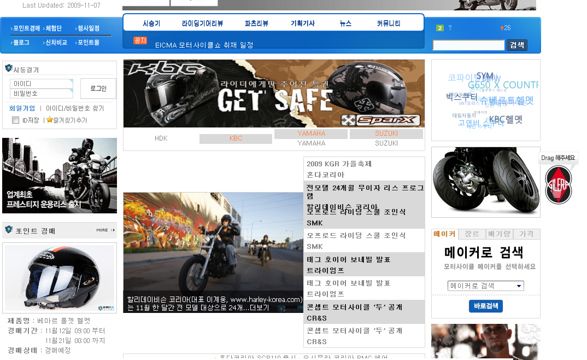
Task: Click the 포인트 경매 header icon
Action: [x=9, y=229]
